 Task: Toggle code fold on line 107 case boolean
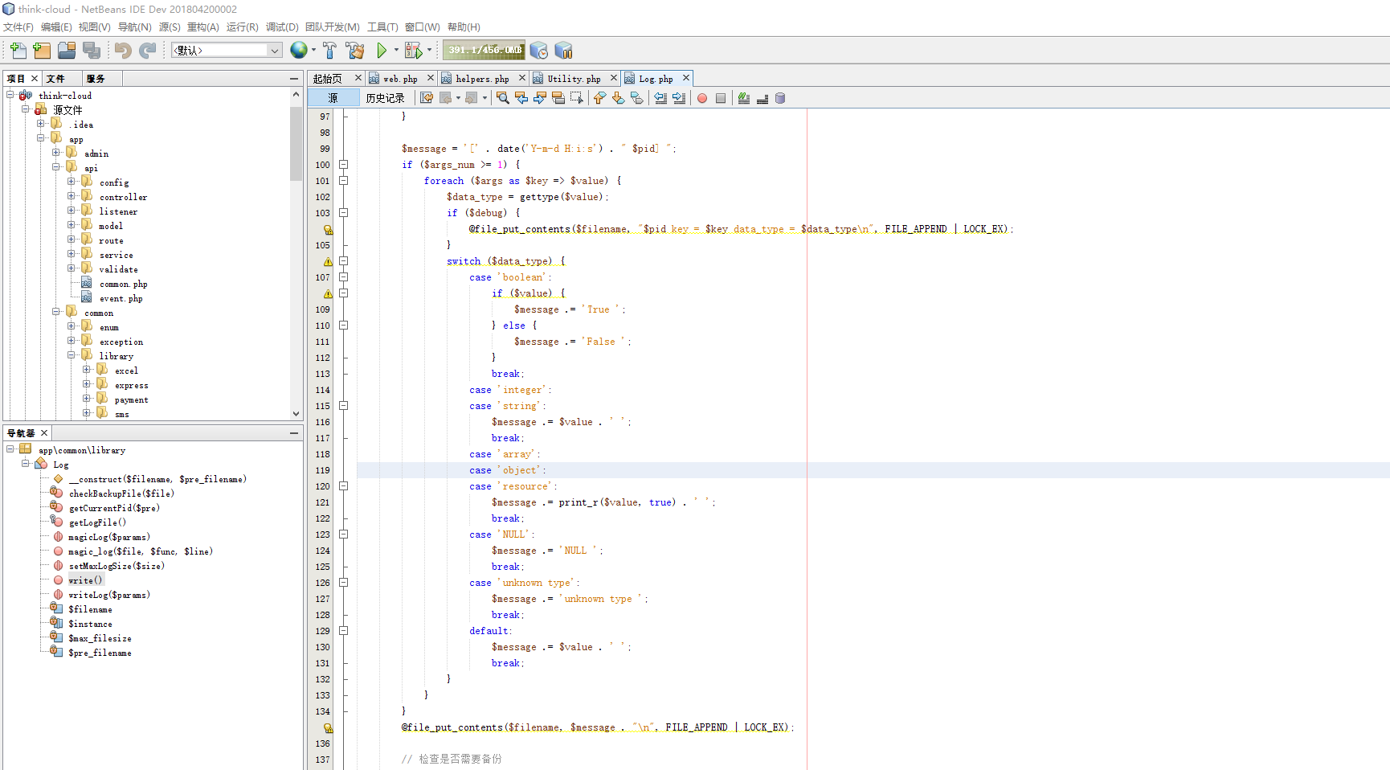343,276
